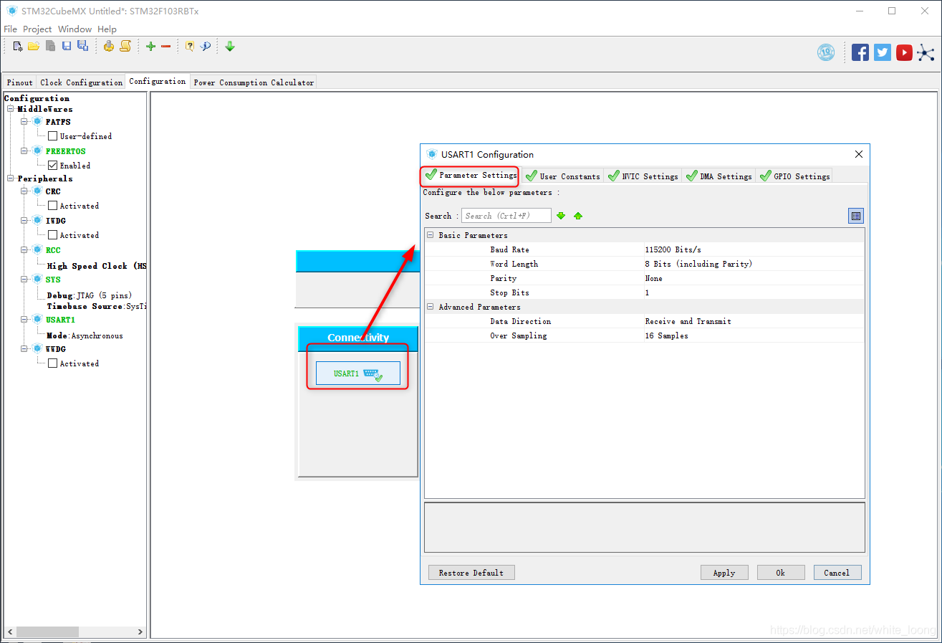This screenshot has width=942, height=643.
Task: Click the Restore Default button
Action: [x=471, y=573]
